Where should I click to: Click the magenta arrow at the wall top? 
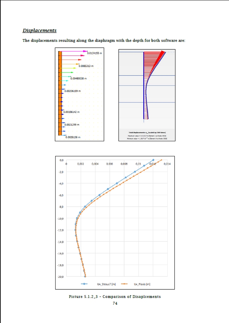[x=74, y=51]
